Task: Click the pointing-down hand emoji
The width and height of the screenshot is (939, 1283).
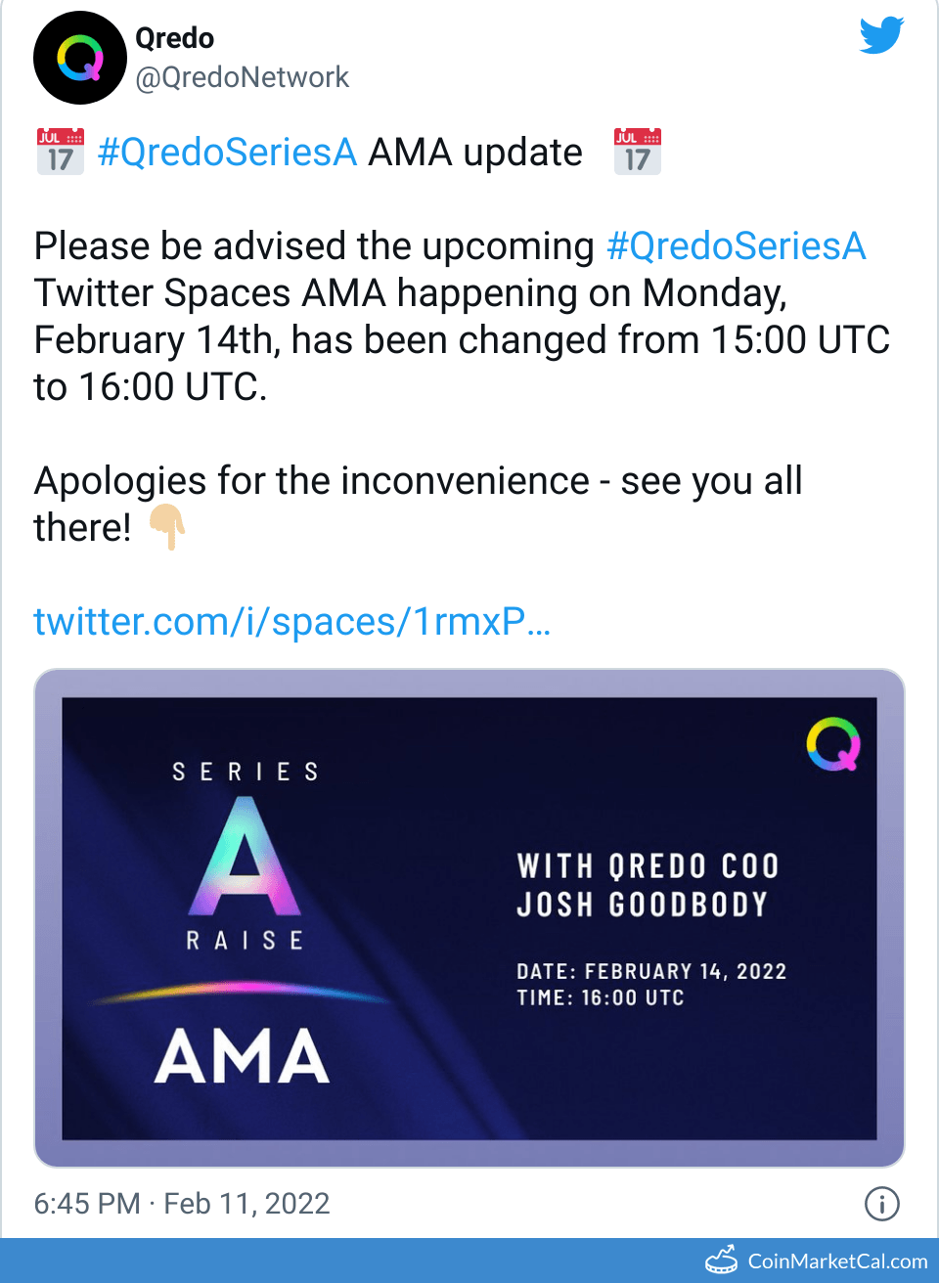Action: 167,527
